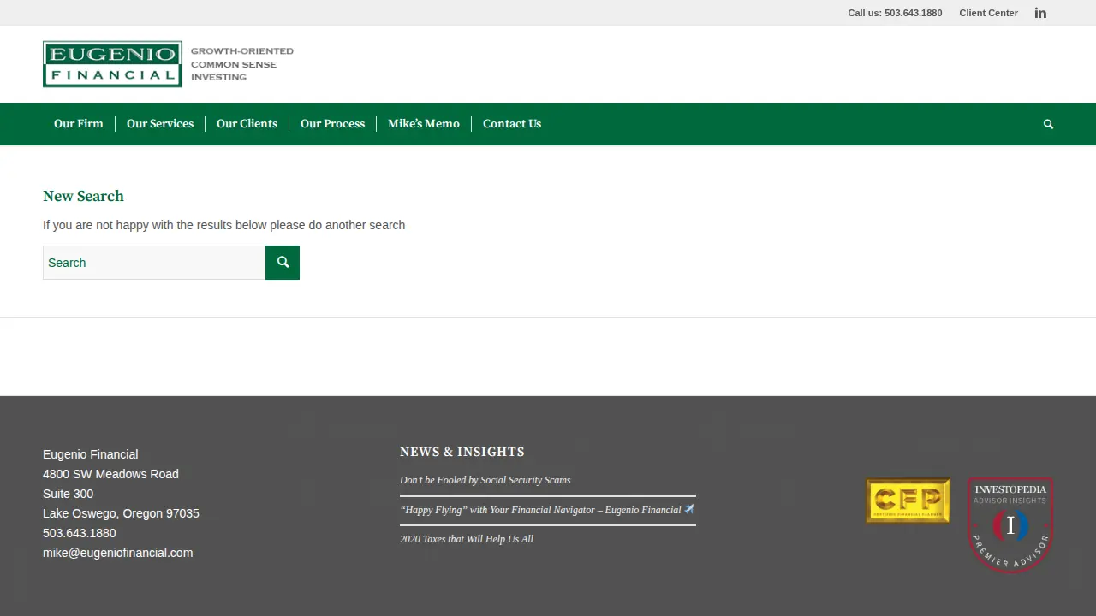Image resolution: width=1096 pixels, height=616 pixels.
Task: Click the News & Insights heading
Action: pyautogui.click(x=462, y=452)
